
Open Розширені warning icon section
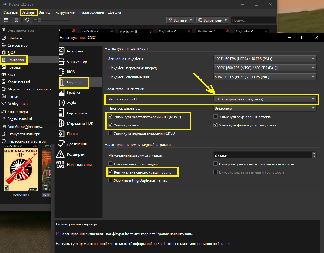point(62,154)
